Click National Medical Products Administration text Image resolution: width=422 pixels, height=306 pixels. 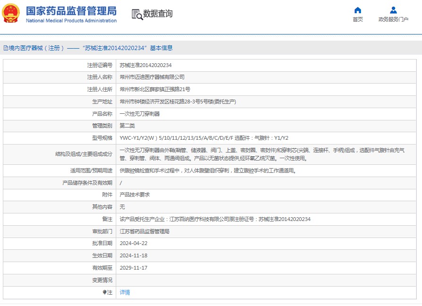point(71,21)
